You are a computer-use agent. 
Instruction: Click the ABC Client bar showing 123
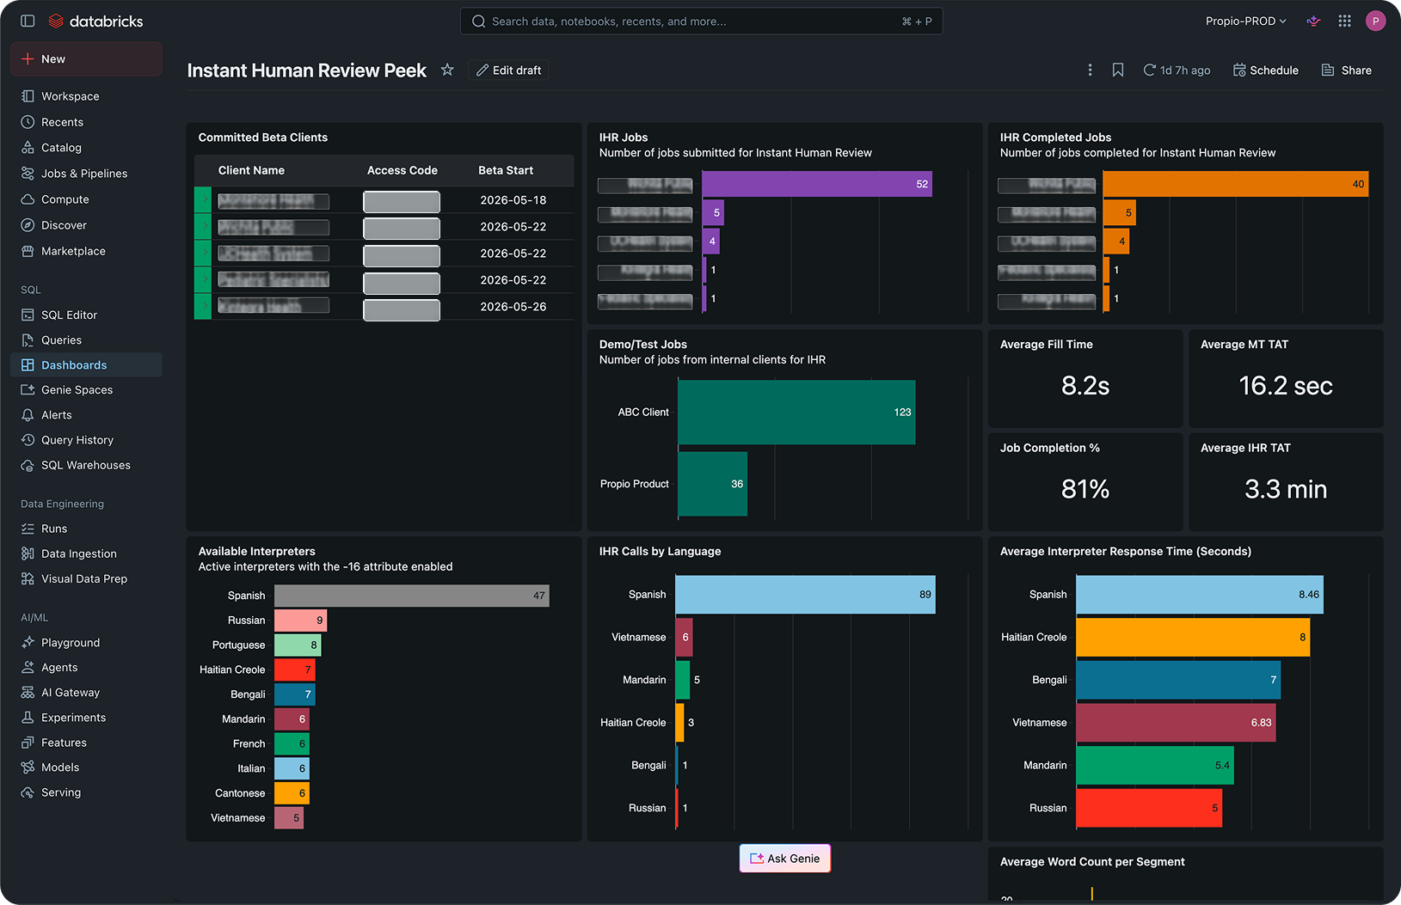[x=796, y=413]
